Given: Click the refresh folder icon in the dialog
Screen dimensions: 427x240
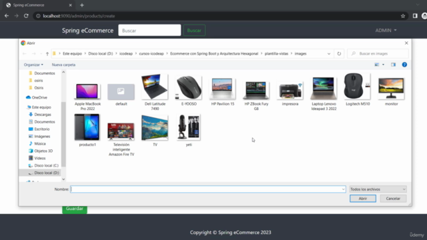Looking at the screenshot, I should tap(339, 53).
